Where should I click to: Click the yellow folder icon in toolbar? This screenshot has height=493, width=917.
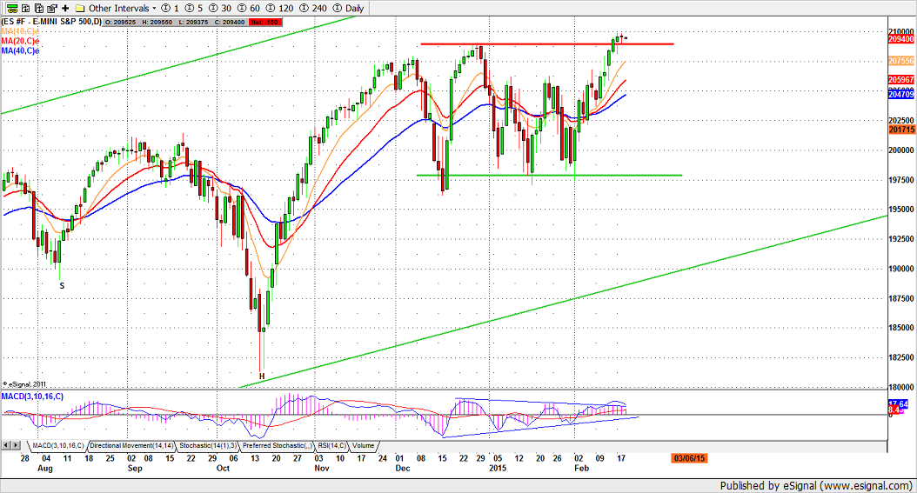(78, 7)
